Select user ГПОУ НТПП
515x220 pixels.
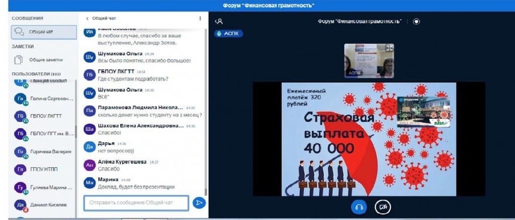coord(44,169)
